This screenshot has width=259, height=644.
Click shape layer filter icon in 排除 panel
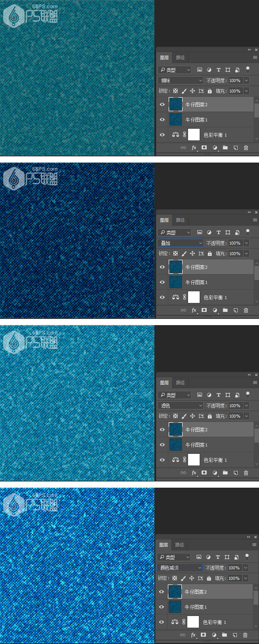(x=228, y=70)
